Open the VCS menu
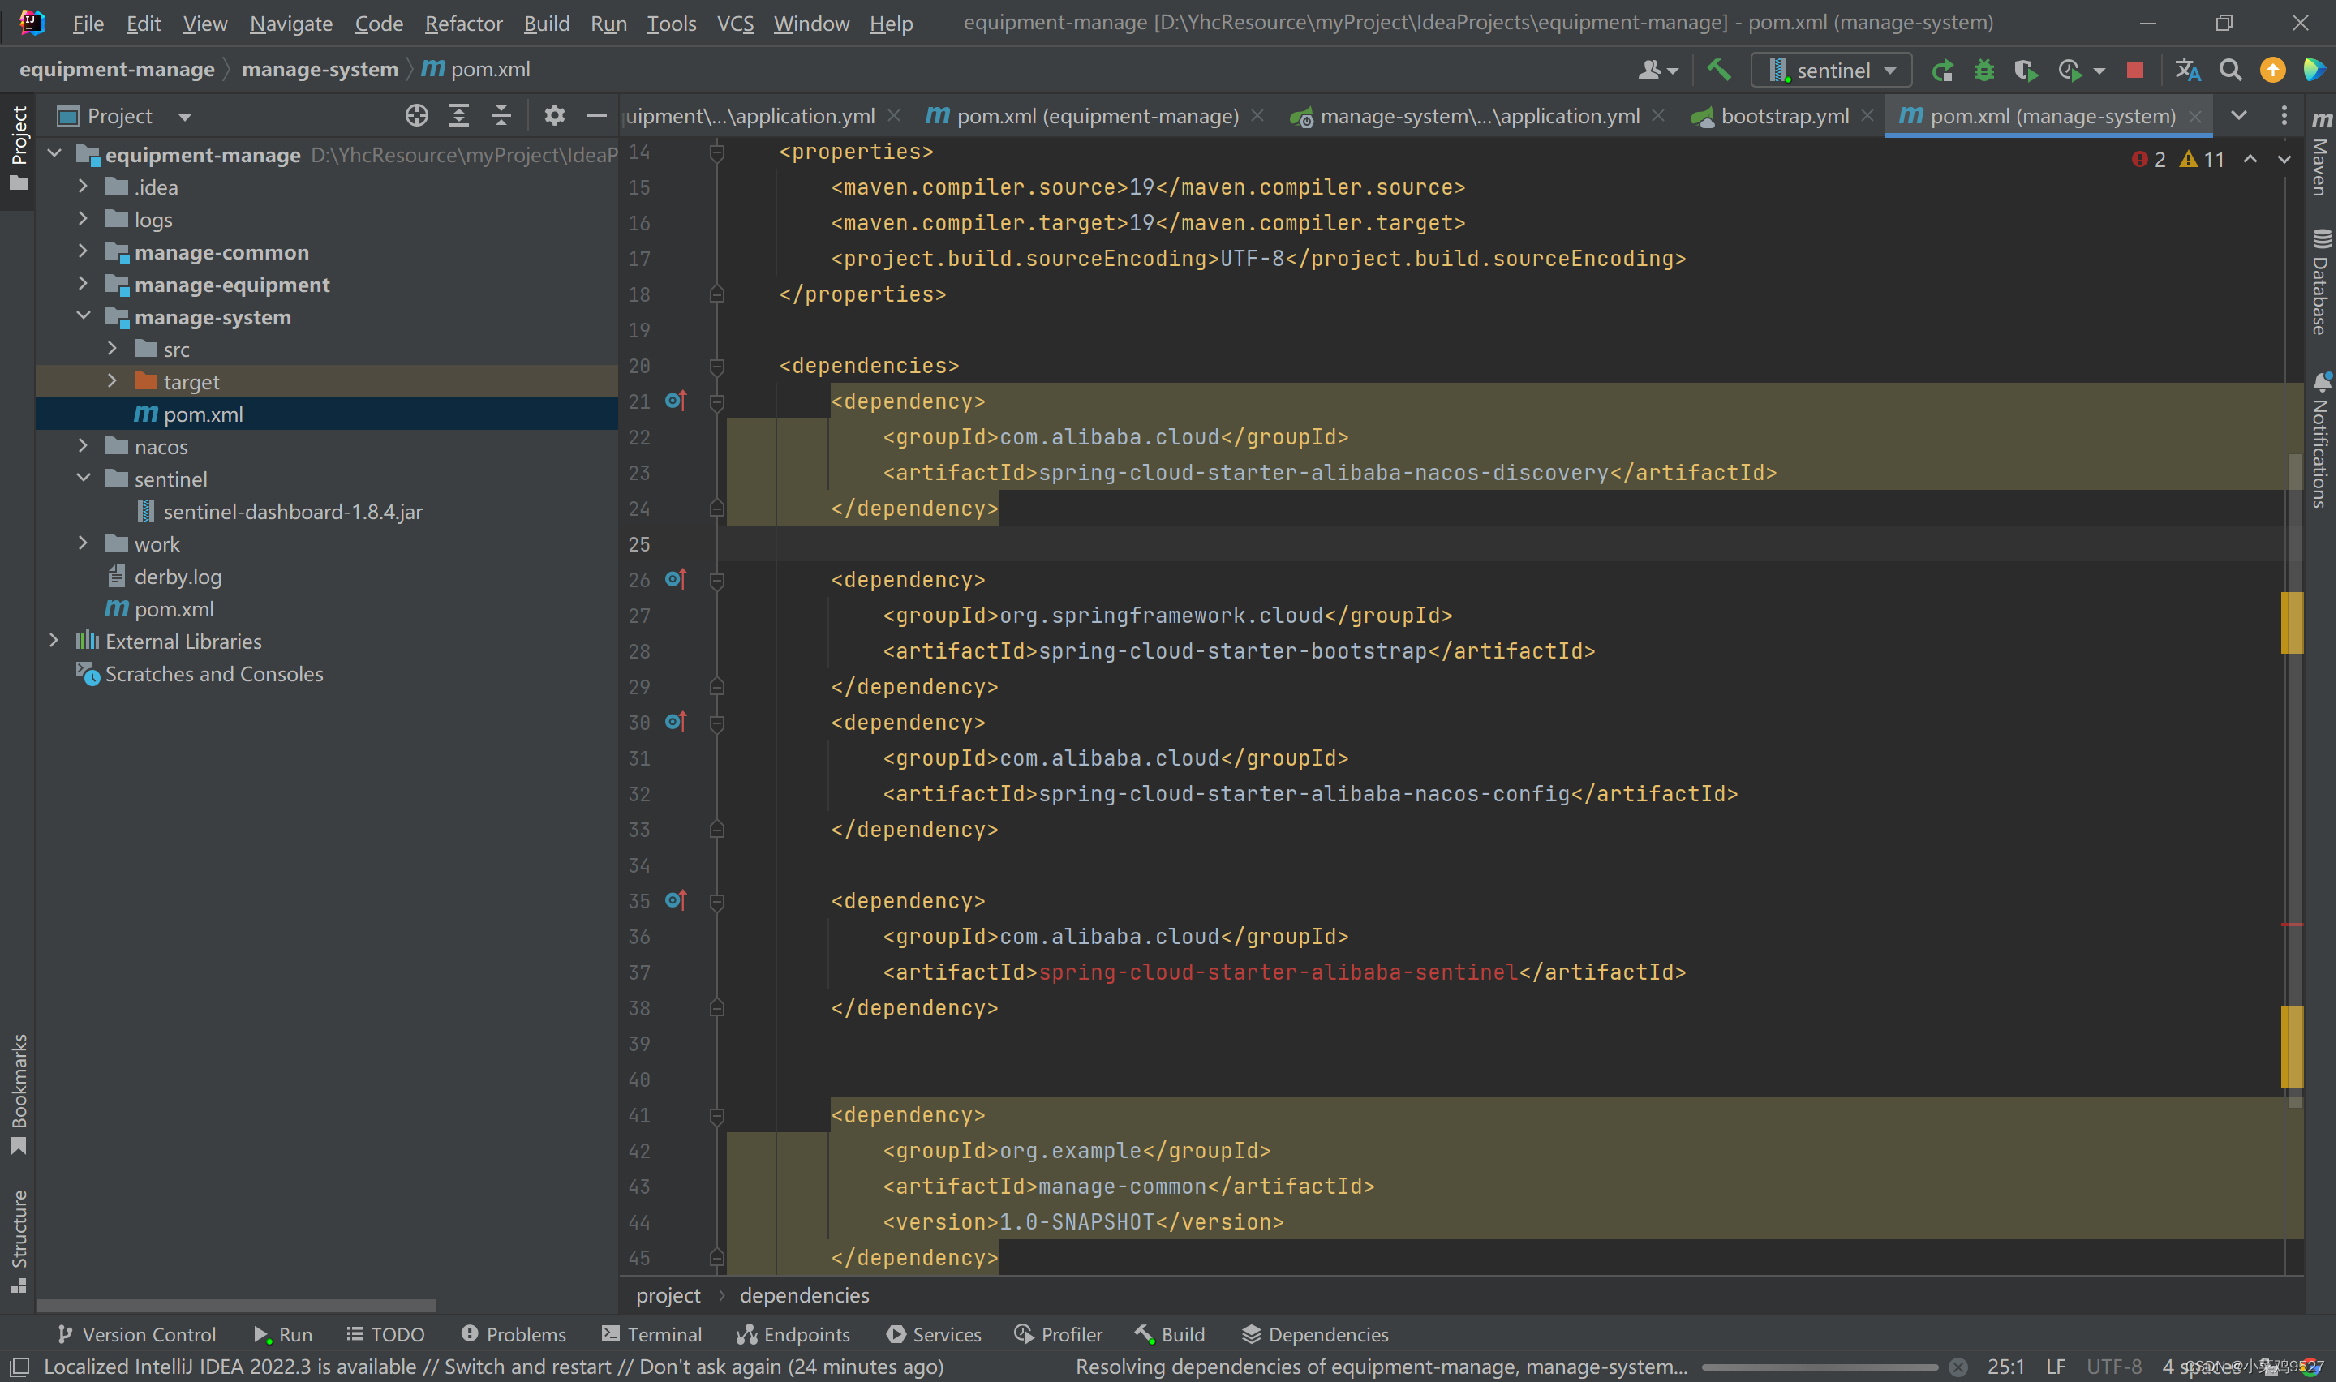This screenshot has width=2338, height=1382. point(735,24)
